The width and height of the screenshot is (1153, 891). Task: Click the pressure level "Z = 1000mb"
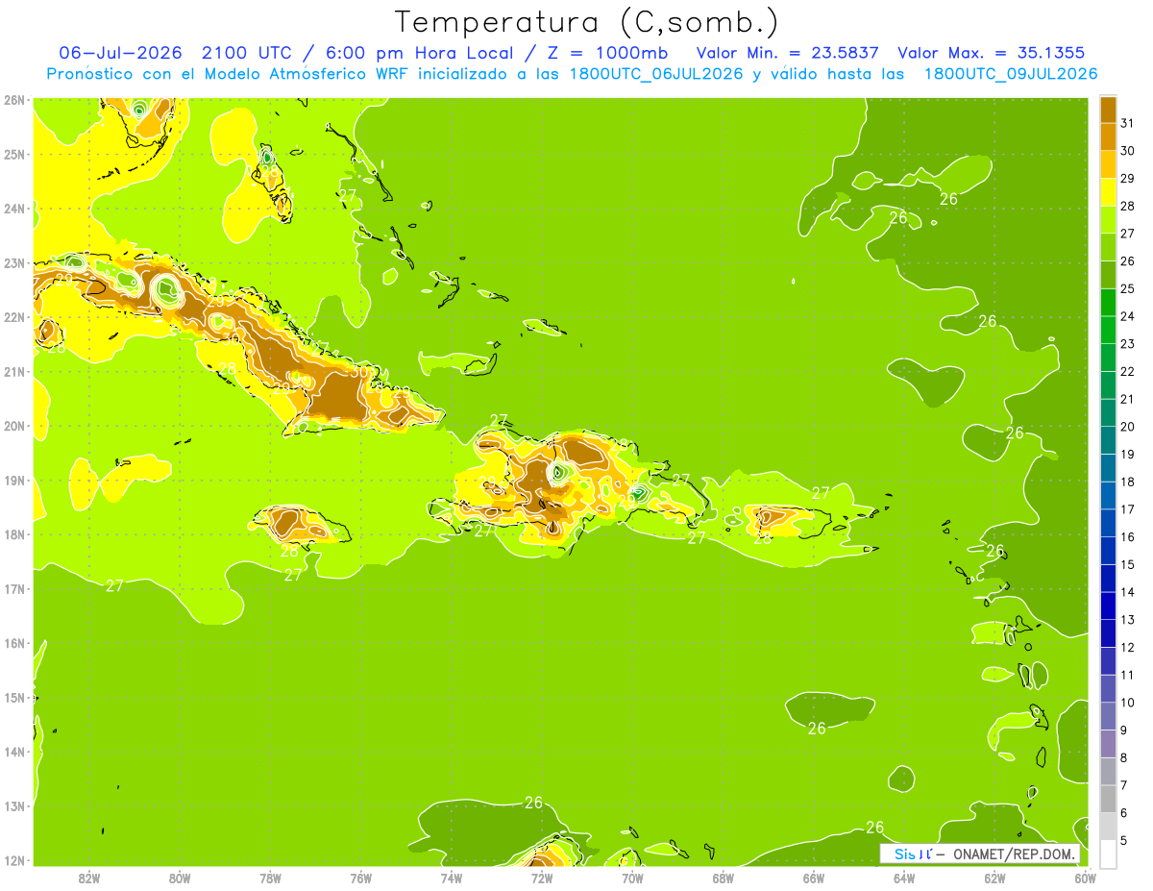pyautogui.click(x=602, y=53)
